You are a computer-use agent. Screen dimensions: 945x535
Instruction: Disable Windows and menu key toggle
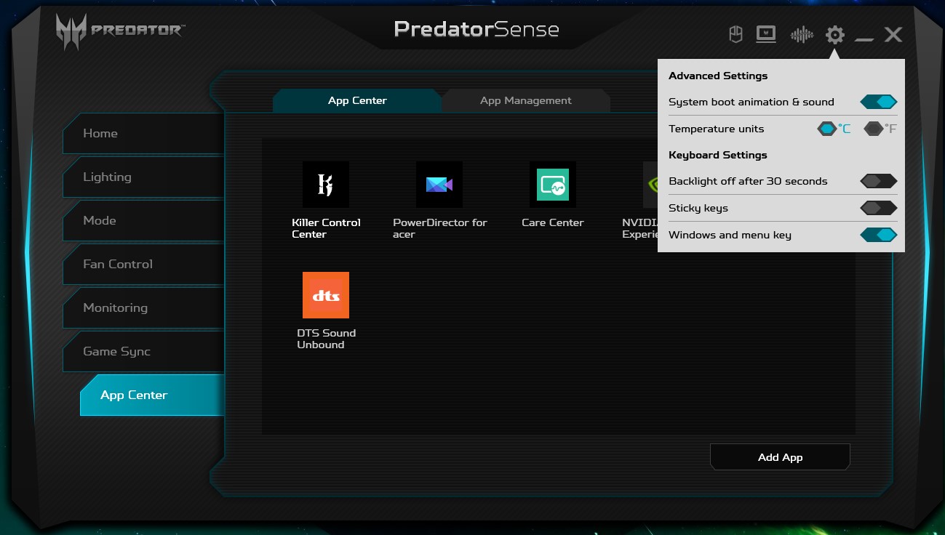(x=878, y=235)
